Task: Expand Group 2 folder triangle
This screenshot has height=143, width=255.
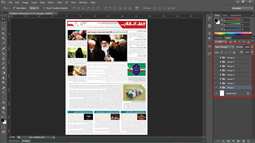Action: 220,83
